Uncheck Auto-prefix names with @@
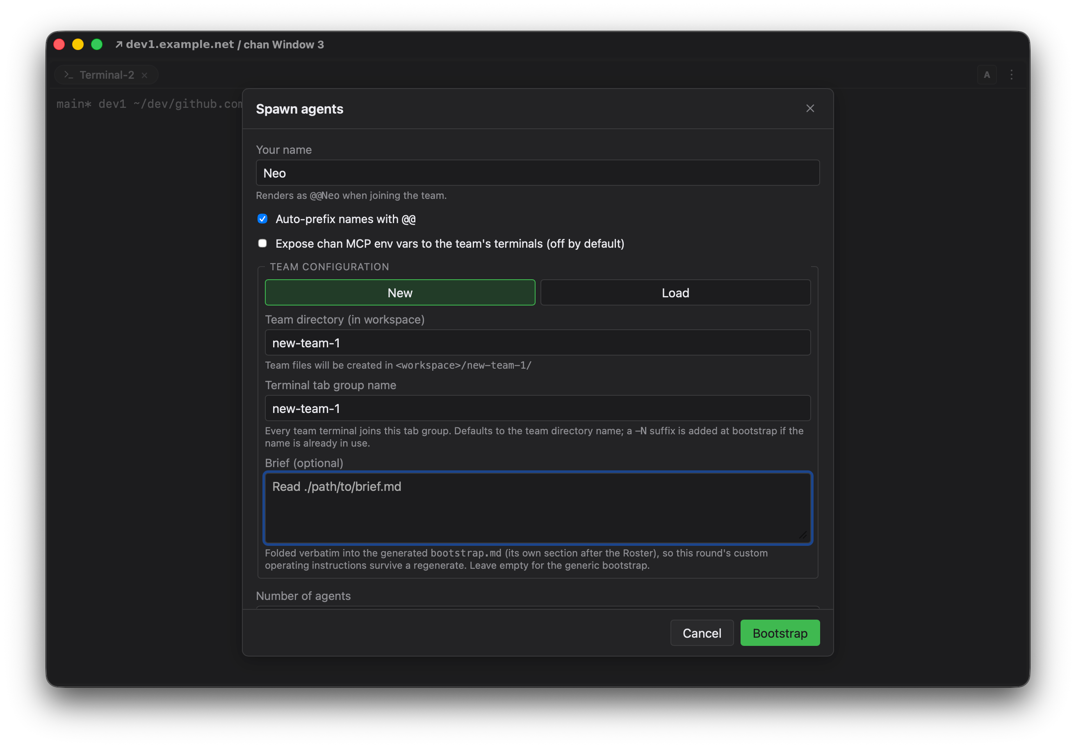 (x=262, y=219)
